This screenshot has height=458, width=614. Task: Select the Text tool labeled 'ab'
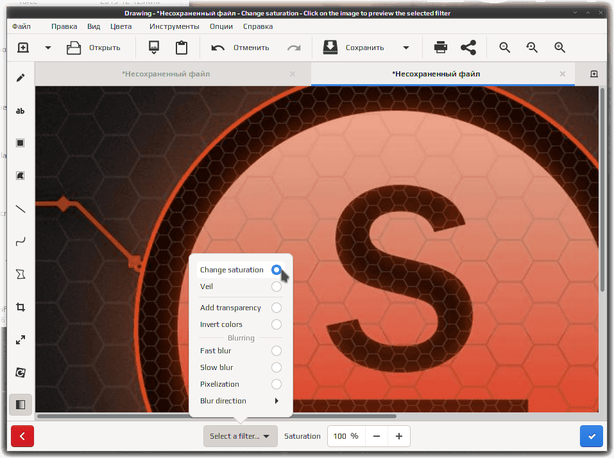pyautogui.click(x=21, y=111)
